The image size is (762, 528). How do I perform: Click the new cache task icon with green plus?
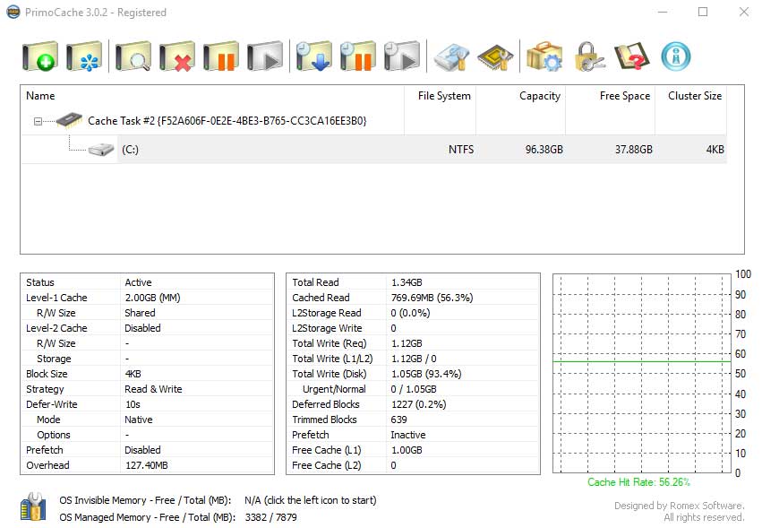click(x=40, y=56)
